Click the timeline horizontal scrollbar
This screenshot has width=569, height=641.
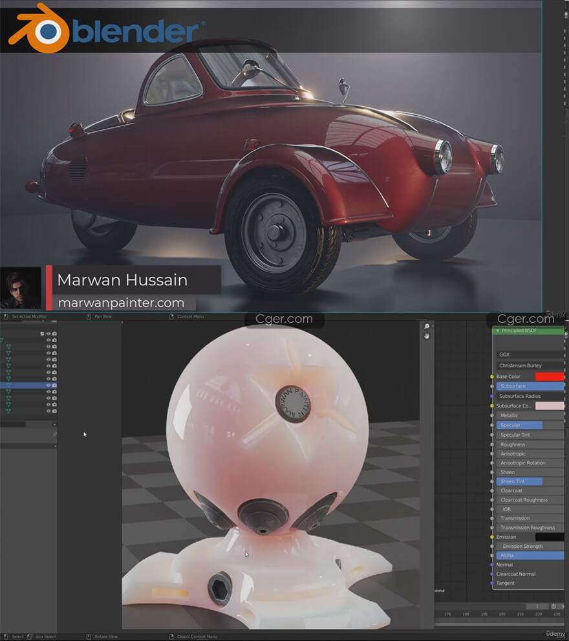(500, 624)
